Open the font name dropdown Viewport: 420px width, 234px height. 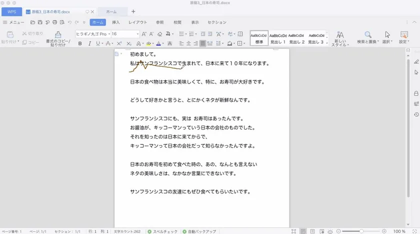[108, 34]
